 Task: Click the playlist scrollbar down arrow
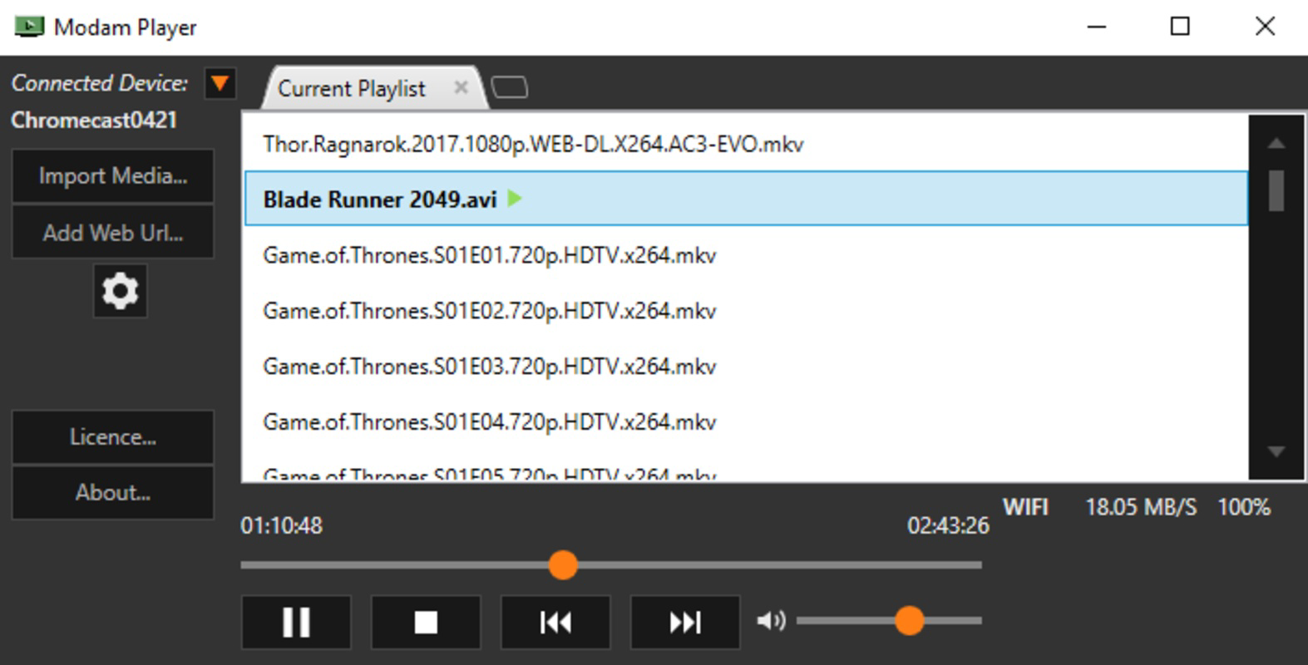(1276, 452)
